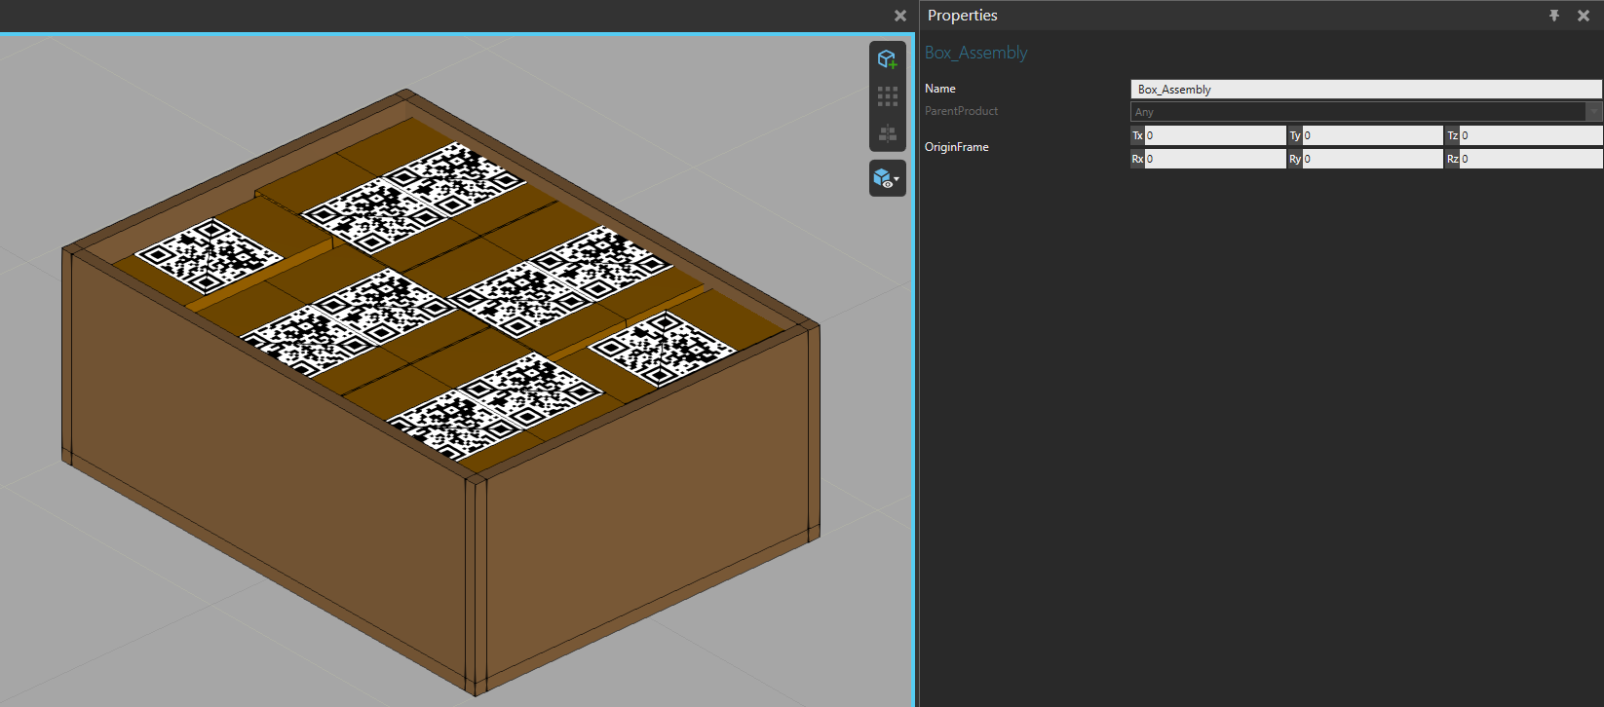The image size is (1604, 707).
Task: Select the Tz translation input
Action: coord(1529,135)
